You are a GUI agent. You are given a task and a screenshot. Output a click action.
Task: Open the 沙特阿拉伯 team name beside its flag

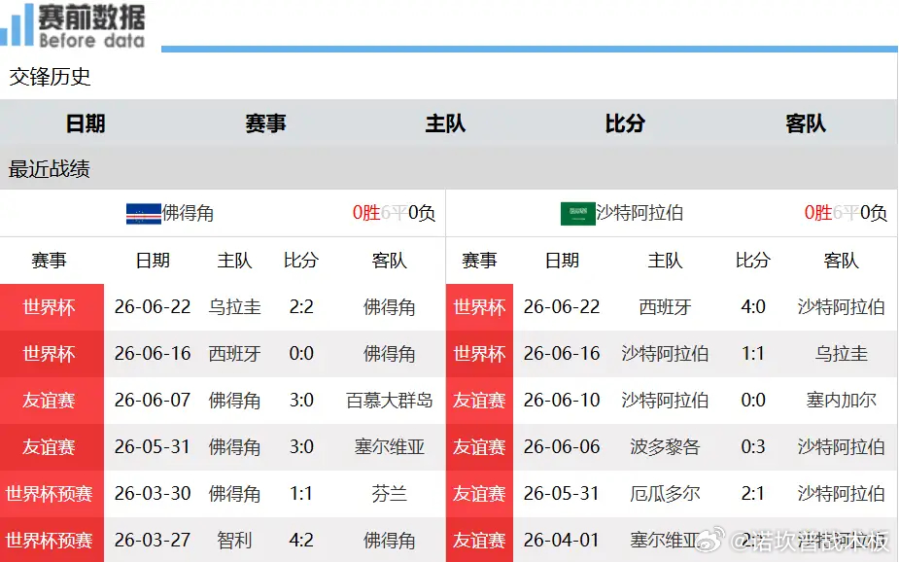[640, 213]
